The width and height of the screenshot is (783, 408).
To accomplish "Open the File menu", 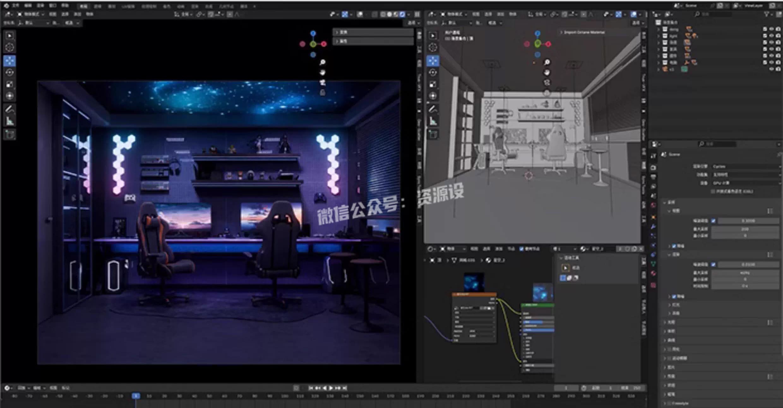I will click(15, 5).
